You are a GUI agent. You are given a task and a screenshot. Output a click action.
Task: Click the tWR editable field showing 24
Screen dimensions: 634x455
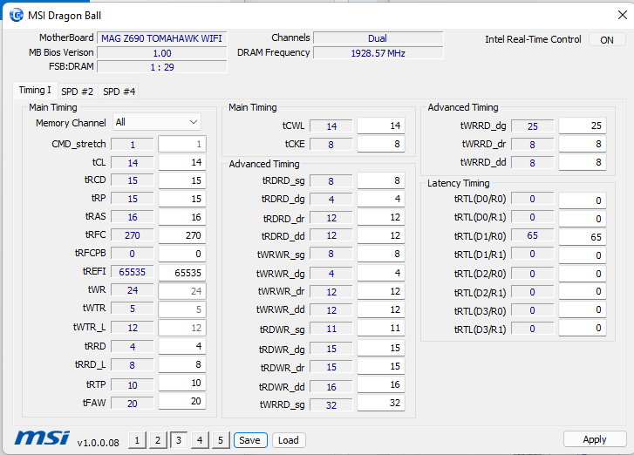[182, 291]
